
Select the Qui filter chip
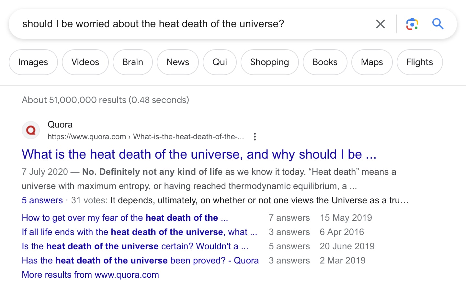point(220,62)
